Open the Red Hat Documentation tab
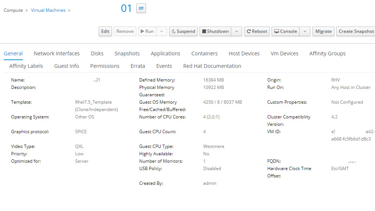 click(212, 66)
